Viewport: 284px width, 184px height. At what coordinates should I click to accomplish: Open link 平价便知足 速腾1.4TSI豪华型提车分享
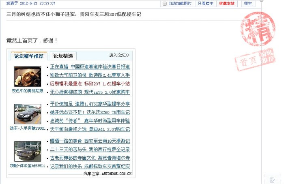[x=90, y=104]
